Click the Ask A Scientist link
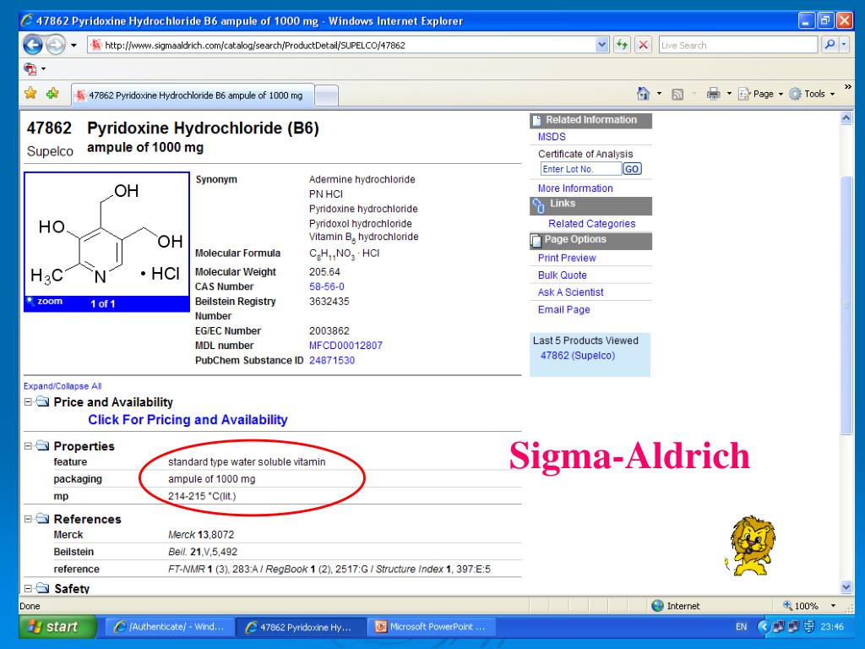This screenshot has width=865, height=649. pos(570,292)
